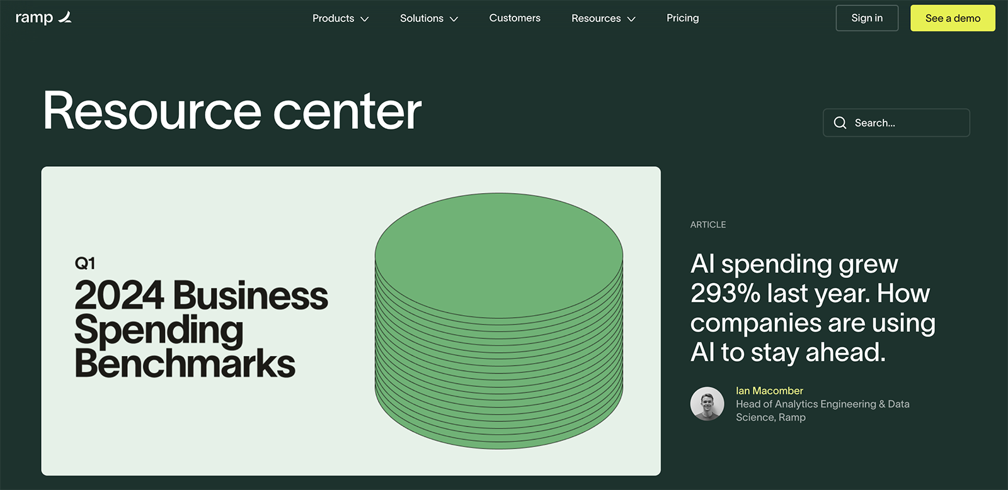The image size is (1008, 490).
Task: Click the ARTICLE category label
Action: [x=708, y=225]
